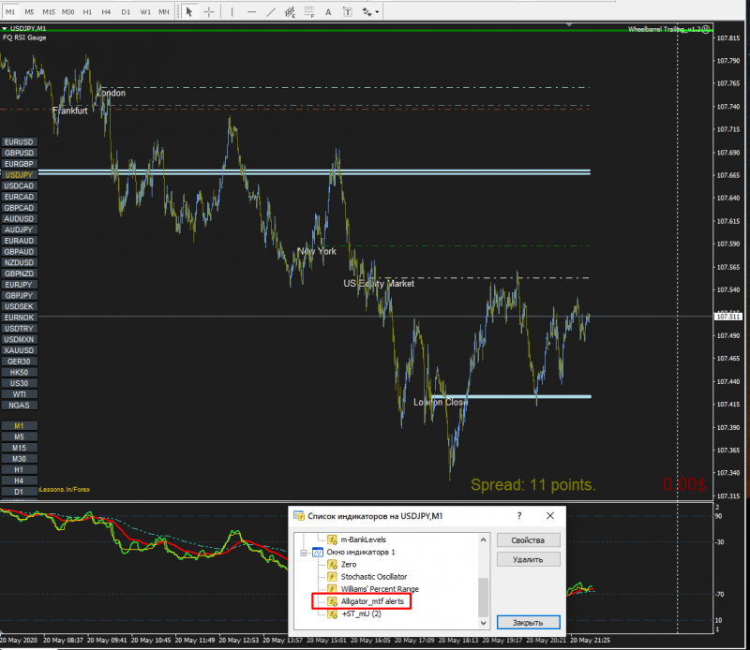Select the Zero indicator entry
The image size is (750, 650).
pyautogui.click(x=349, y=565)
